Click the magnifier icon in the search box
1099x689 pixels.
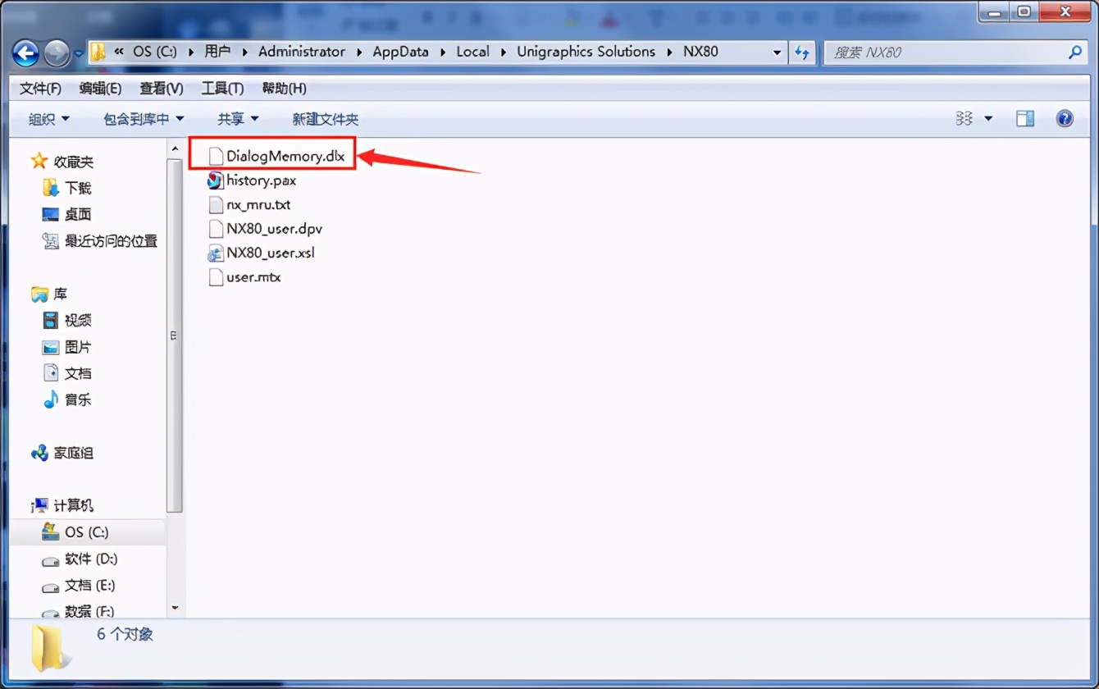click(1075, 52)
